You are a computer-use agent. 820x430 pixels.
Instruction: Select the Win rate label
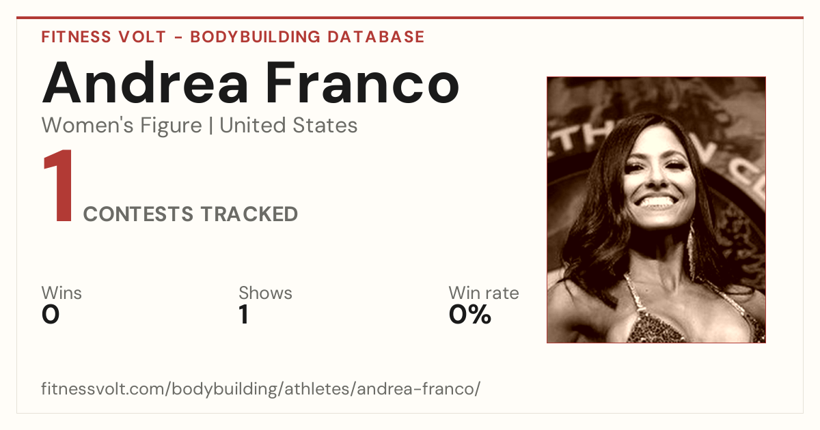click(484, 293)
